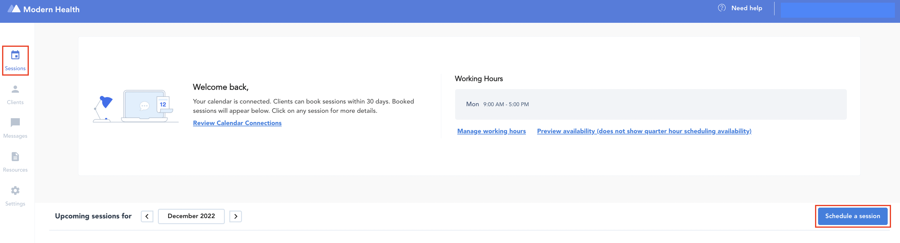Click the Modern Health mountain logo icon

point(14,9)
